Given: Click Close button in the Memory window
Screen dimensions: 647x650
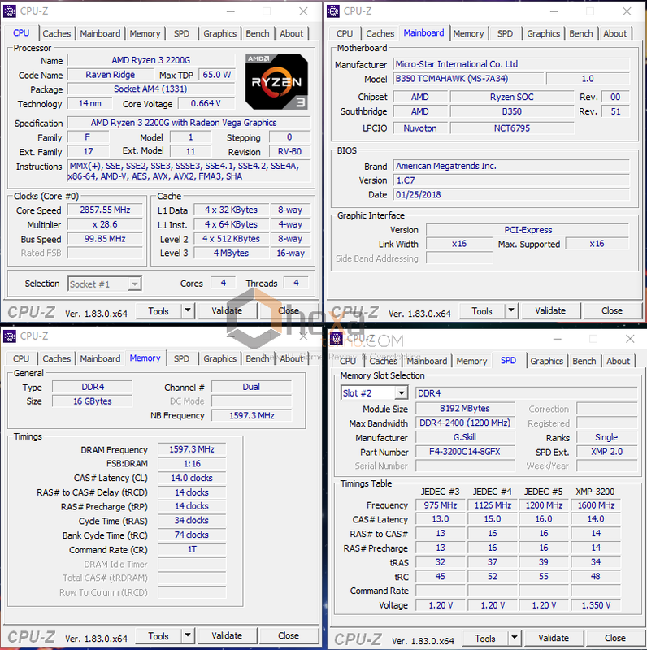Looking at the screenshot, I should coord(289,636).
